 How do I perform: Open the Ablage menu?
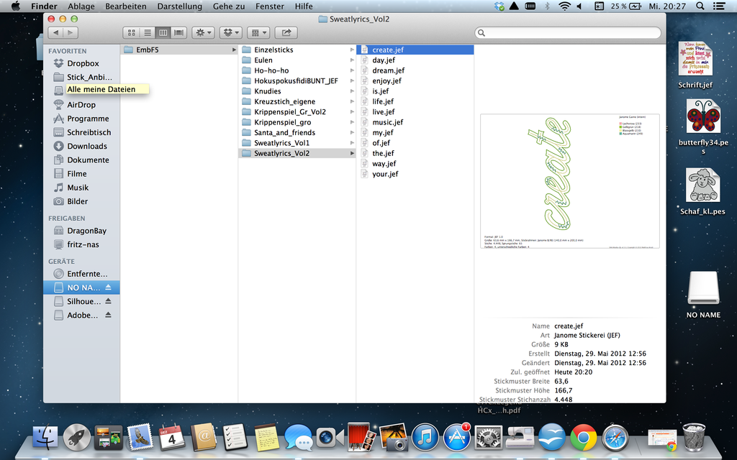(81, 6)
